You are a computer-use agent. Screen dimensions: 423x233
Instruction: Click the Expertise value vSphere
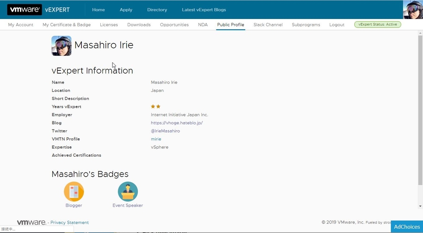160,147
